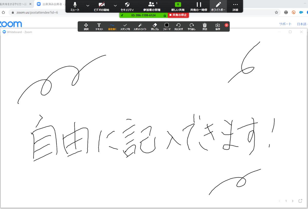Bookmark the page with the star icon
This screenshot has width=308, height=209.
point(276,12)
